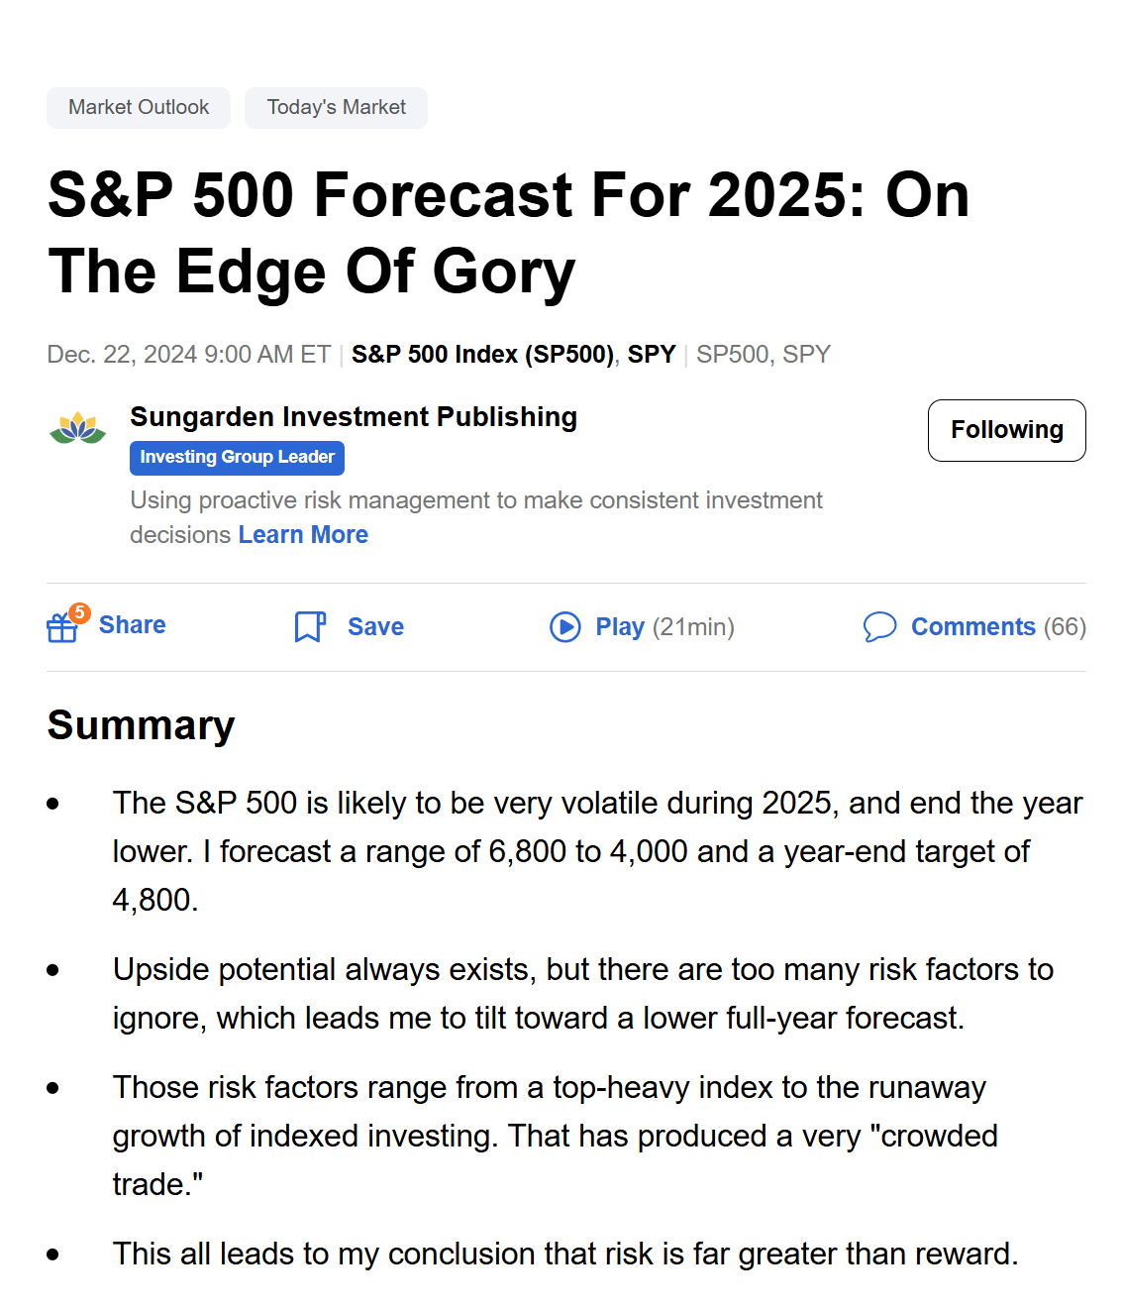Click the gift icon next to Share
This screenshot has height=1311, width=1123.
click(61, 626)
